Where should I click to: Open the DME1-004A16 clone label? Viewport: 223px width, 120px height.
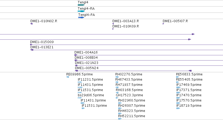tap(86, 52)
